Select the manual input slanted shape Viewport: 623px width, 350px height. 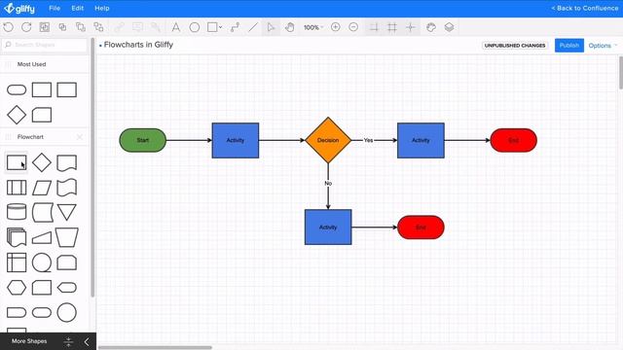pyautogui.click(x=42, y=237)
